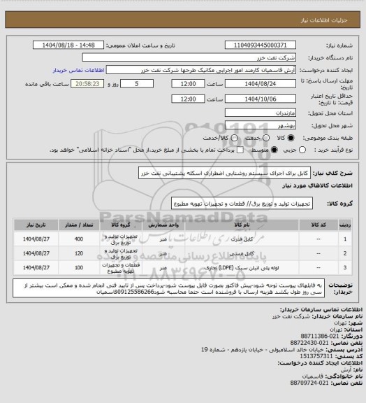
Task: Click the delivery province field مازندران
Action: pos(261,113)
